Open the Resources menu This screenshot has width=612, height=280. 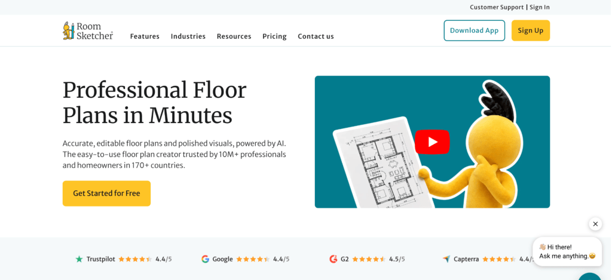234,36
